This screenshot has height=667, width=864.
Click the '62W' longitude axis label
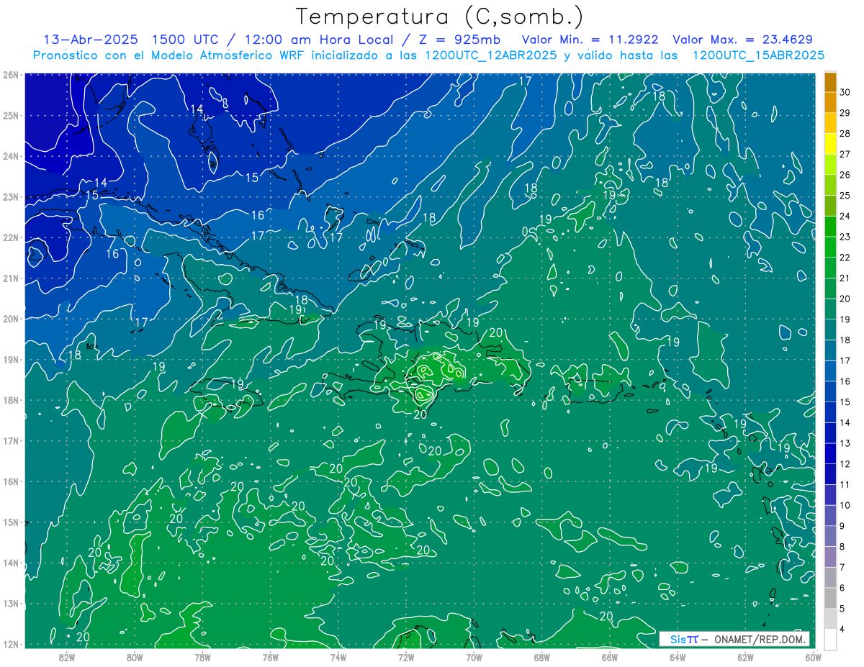click(745, 656)
